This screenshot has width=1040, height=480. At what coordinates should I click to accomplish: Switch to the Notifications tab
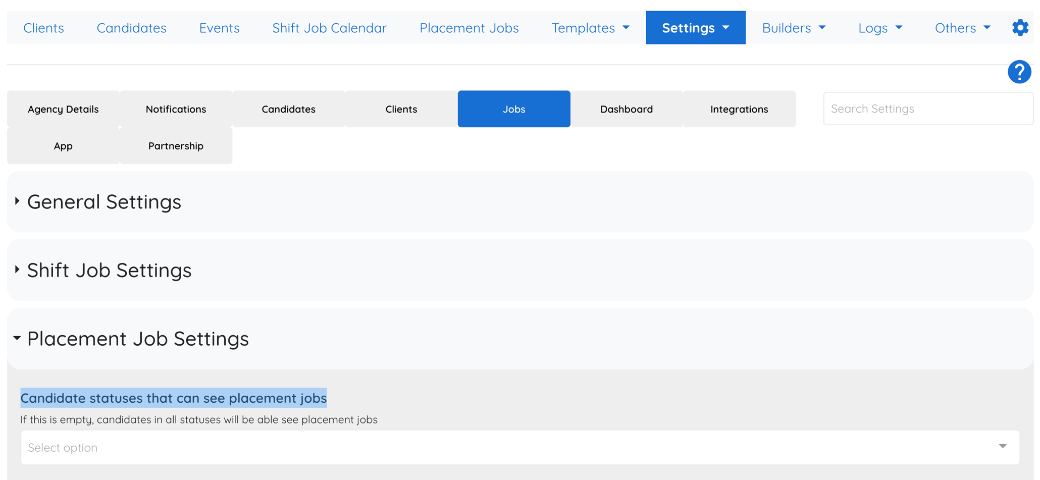pos(175,109)
